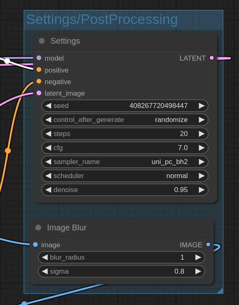Decrease denoise with the left arrow
This screenshot has height=305, width=239.
coord(48,190)
